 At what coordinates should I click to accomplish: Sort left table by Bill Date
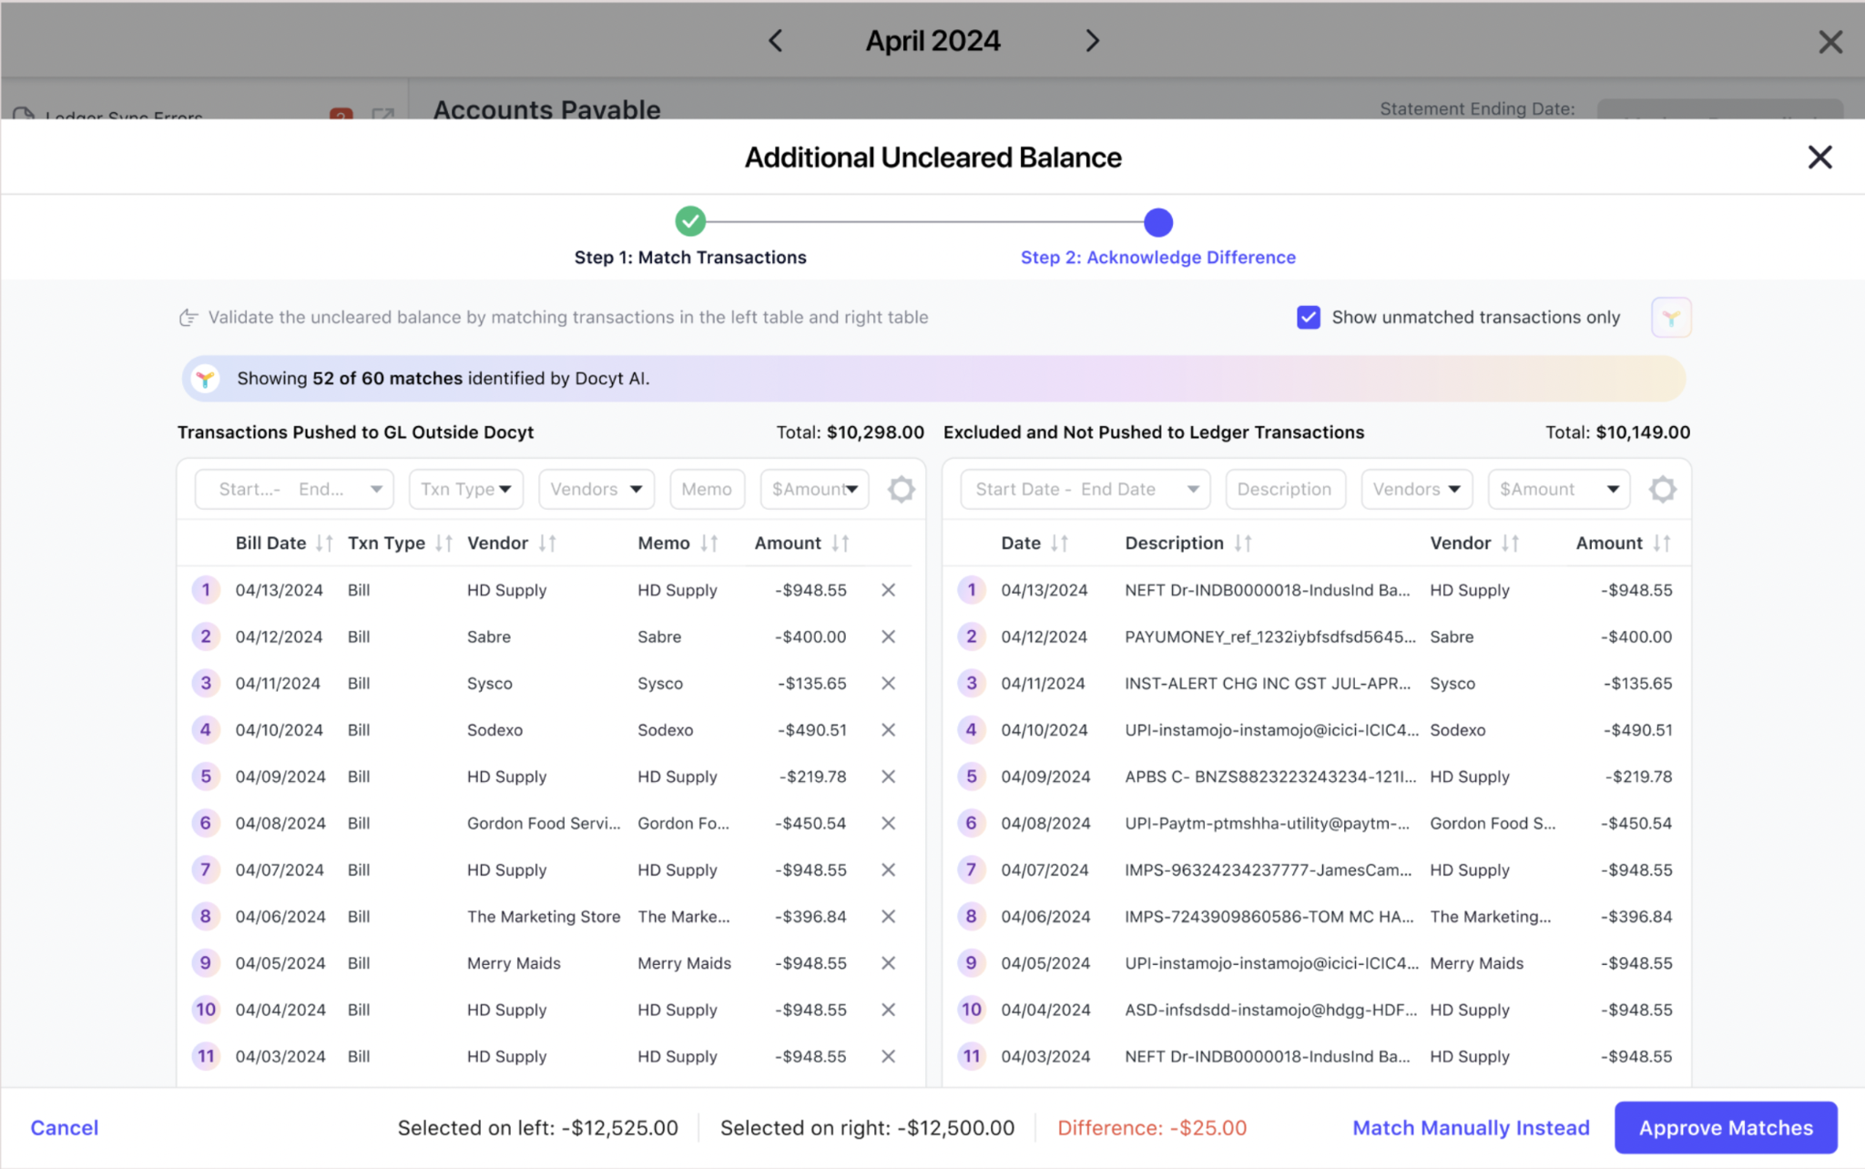pyautogui.click(x=324, y=544)
